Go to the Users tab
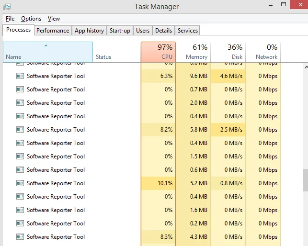Viewport: 308px width, 246px height. [143, 31]
